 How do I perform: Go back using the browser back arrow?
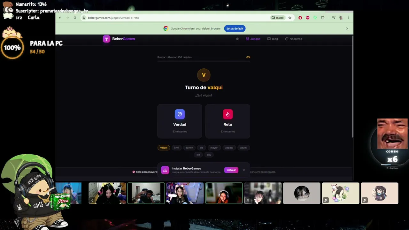point(60,18)
